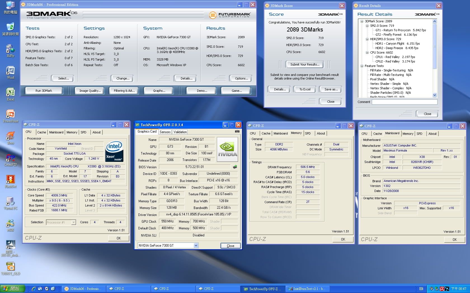Open HiFly desktop shortcut
This screenshot has height=293, width=470.
click(10, 51)
